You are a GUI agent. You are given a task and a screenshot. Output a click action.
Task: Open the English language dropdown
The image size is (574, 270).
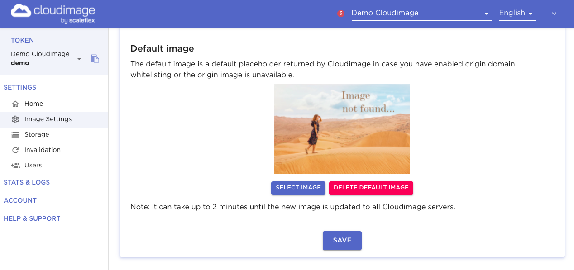tap(517, 13)
